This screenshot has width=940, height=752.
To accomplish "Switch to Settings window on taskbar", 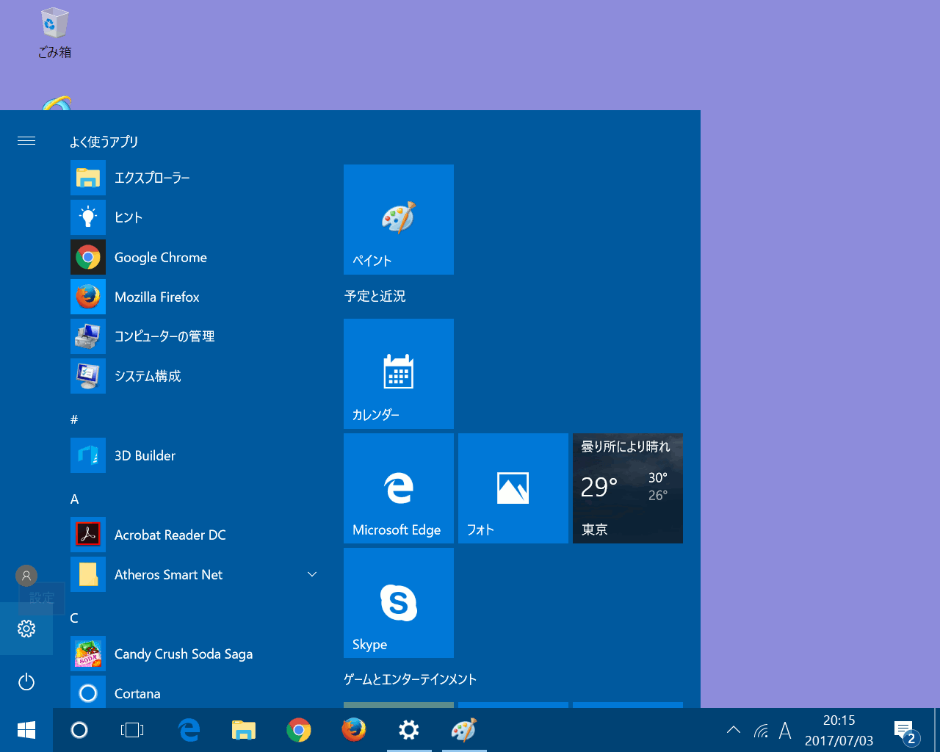I will coord(409,730).
